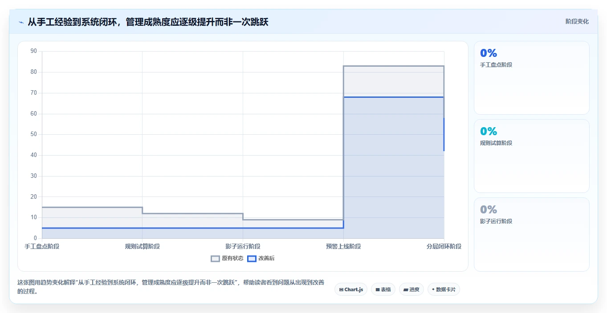Image resolution: width=607 pixels, height=313 pixels.
Task: Click the y-axis value 90
Action: click(34, 51)
